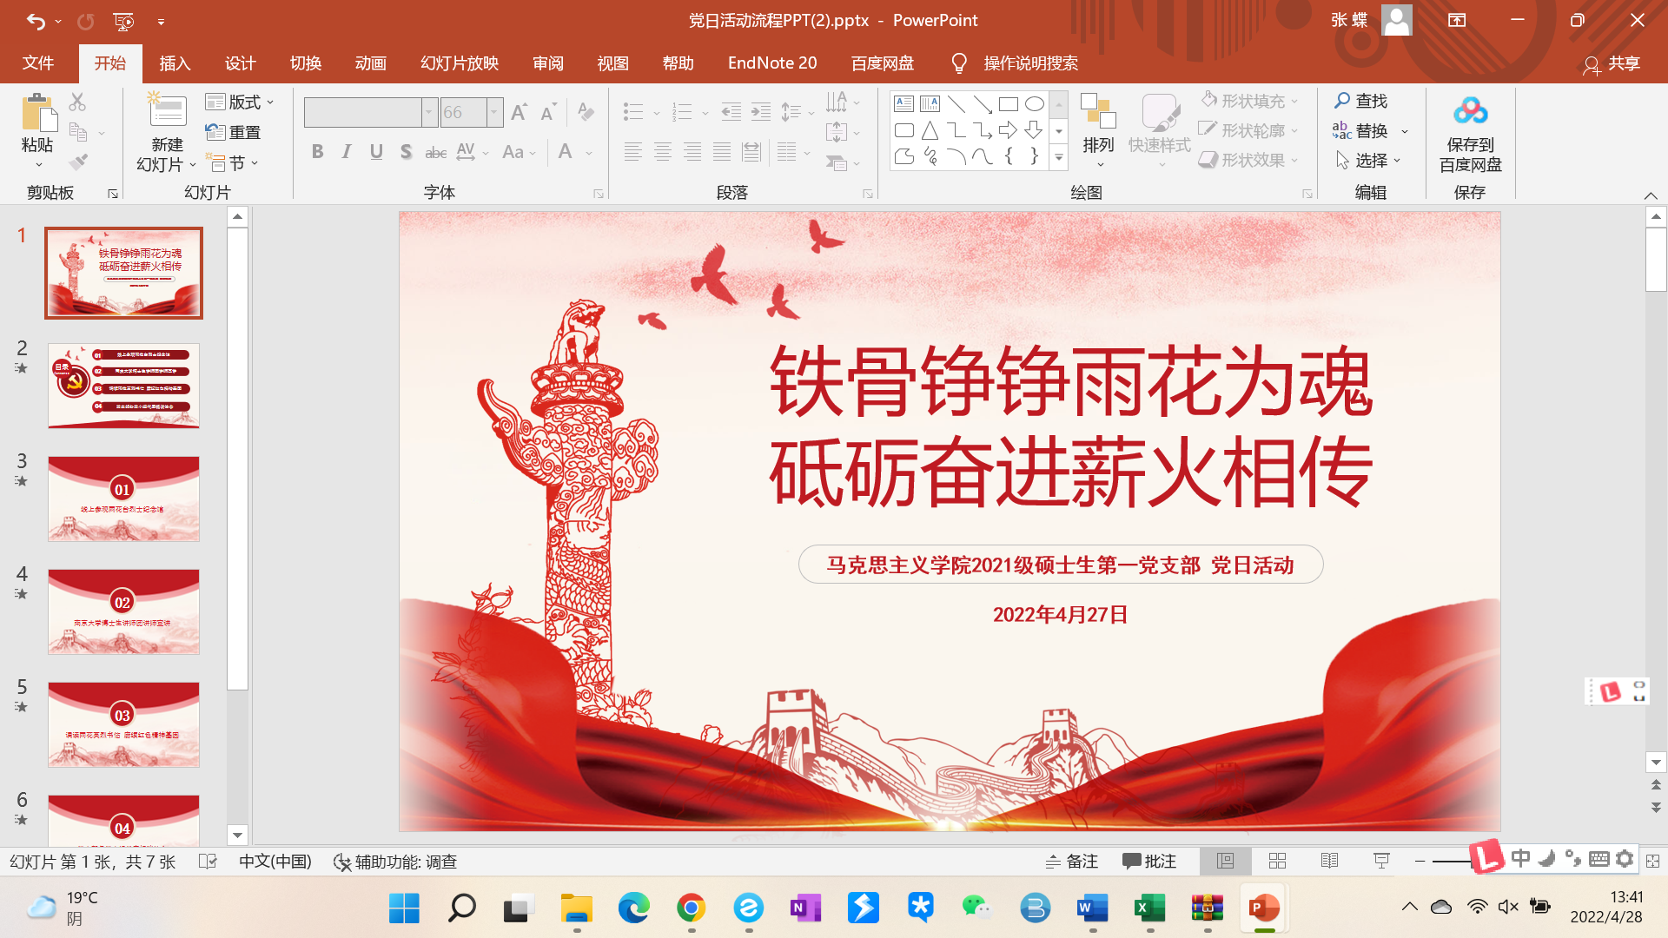1668x938 pixels.
Task: Open the font size dropdown
Action: (x=494, y=112)
